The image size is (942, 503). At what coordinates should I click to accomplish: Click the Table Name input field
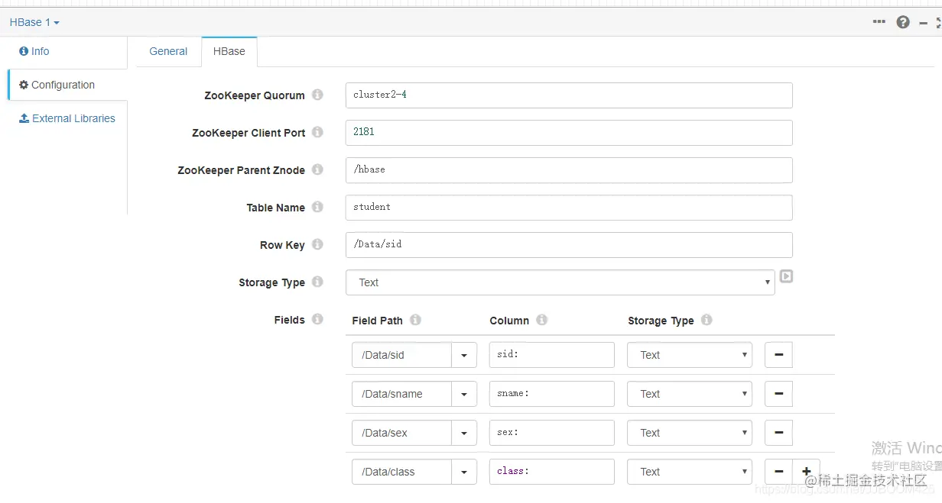click(x=569, y=207)
